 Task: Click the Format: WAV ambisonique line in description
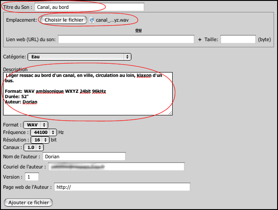(x=55, y=91)
